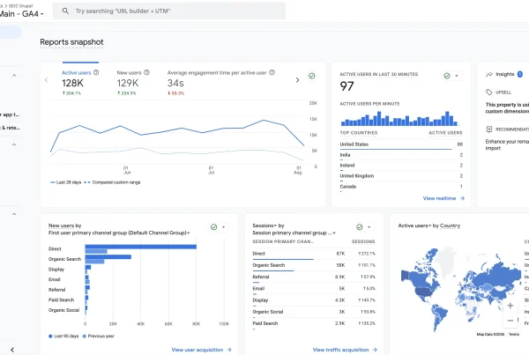Focus the search input field
529x355 pixels.
click(x=169, y=11)
